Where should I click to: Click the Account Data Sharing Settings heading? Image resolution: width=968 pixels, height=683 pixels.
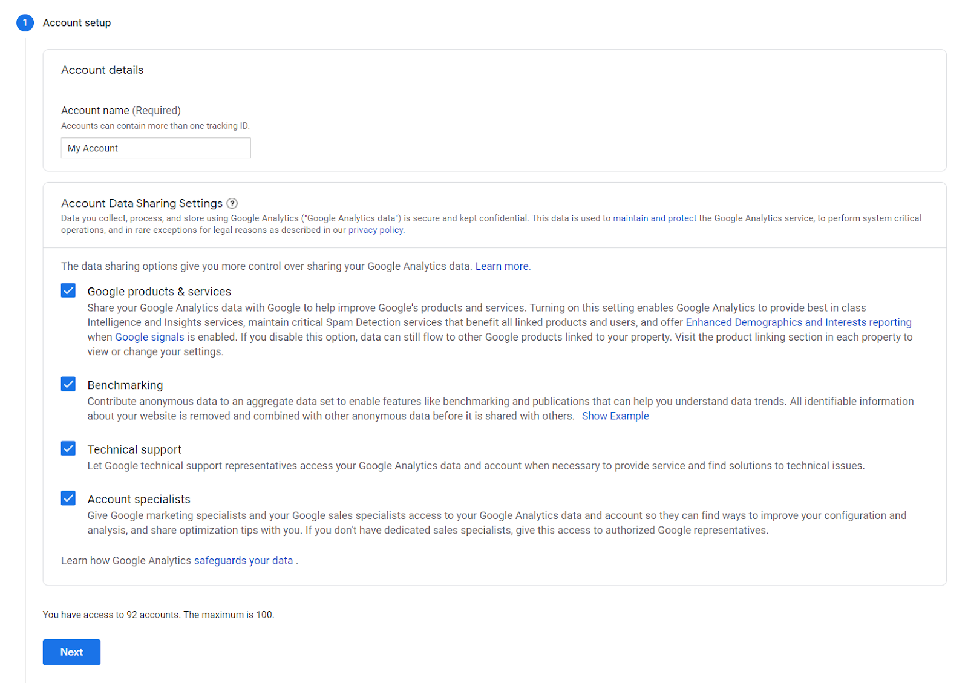pos(142,203)
